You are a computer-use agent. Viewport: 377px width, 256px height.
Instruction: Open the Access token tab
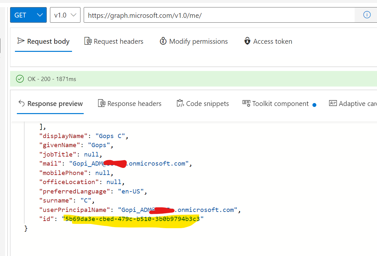[268, 41]
